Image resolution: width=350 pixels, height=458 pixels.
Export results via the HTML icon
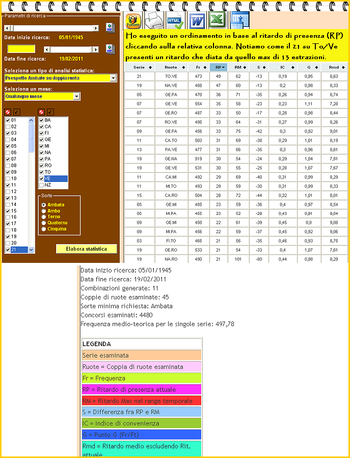(175, 21)
